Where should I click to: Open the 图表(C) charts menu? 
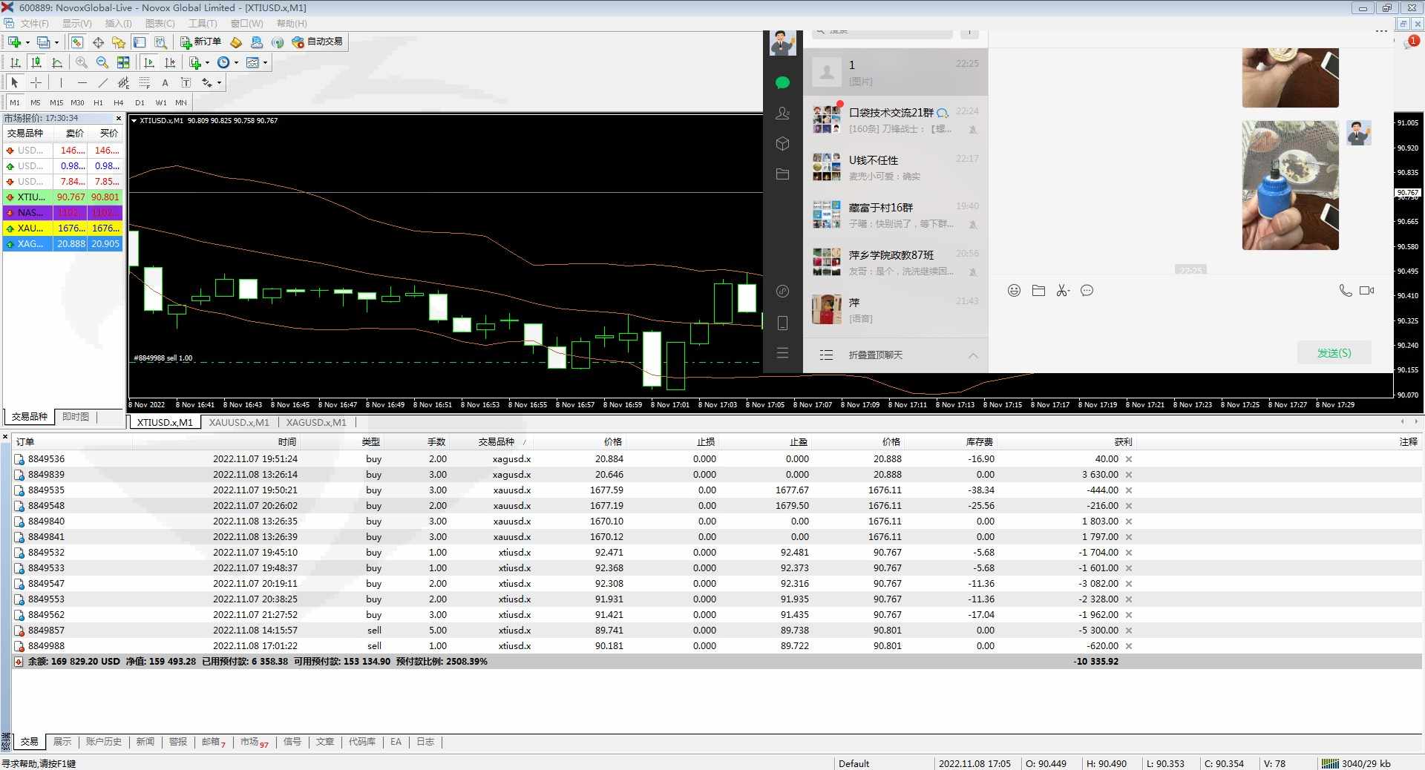point(160,24)
